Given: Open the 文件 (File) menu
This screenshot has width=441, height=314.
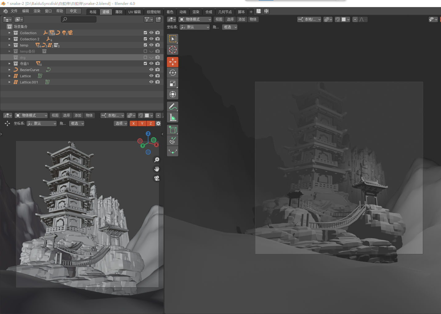Looking at the screenshot, I should pos(14,11).
